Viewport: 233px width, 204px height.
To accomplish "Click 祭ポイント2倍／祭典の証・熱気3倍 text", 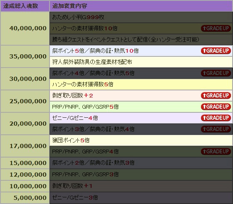I will (x=93, y=163).
